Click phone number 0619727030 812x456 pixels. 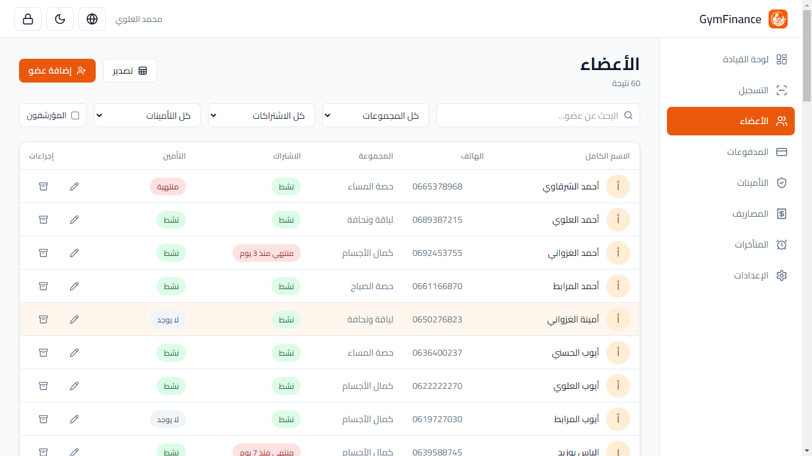click(x=438, y=419)
